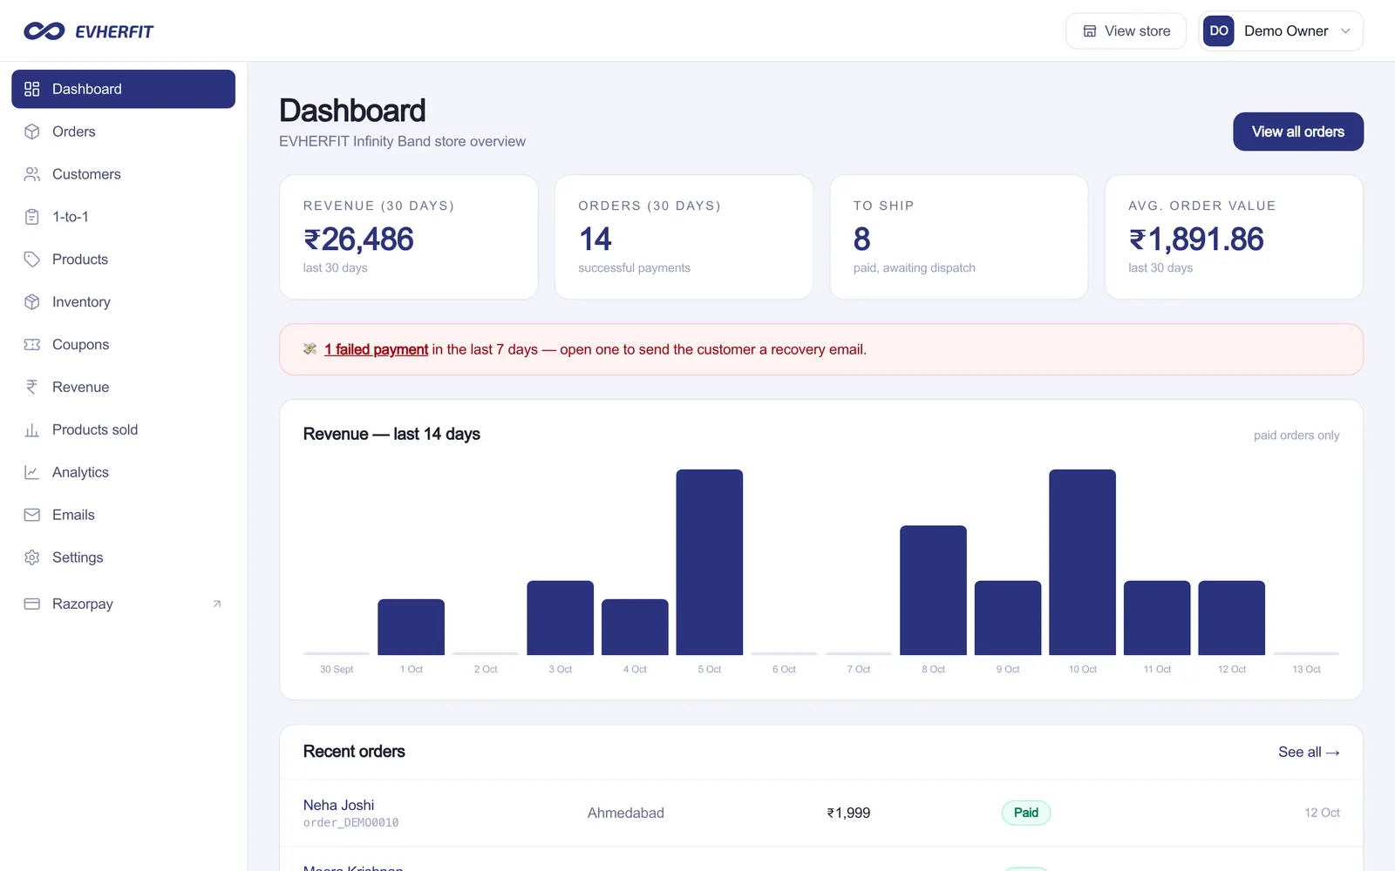Select Inventory from the sidebar
The image size is (1395, 871).
[x=124, y=302]
